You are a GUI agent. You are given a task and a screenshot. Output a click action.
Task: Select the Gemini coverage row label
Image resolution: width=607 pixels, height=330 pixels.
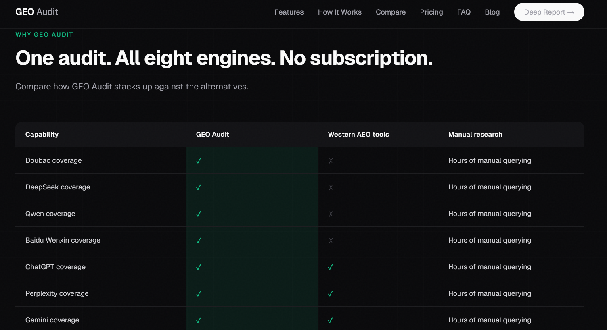pos(52,320)
